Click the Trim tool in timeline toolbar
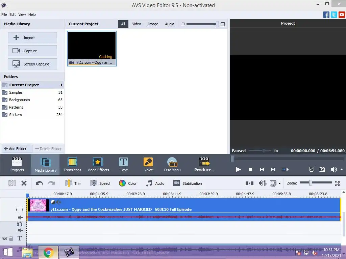 pyautogui.click(x=73, y=183)
